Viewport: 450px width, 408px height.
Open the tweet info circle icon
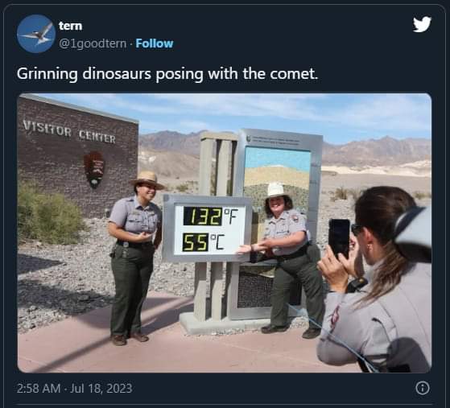[423, 388]
